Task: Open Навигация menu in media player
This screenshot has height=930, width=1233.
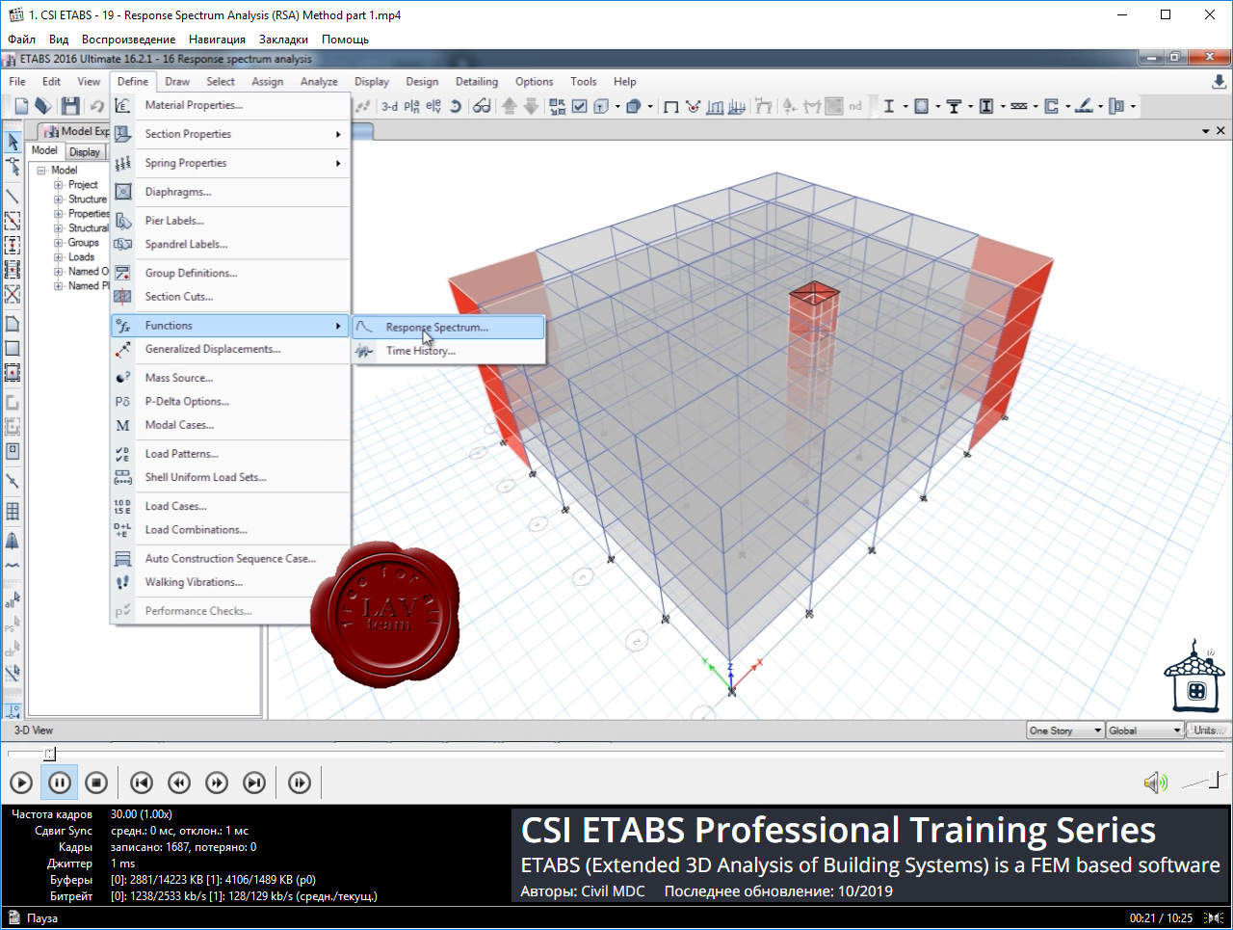Action: pyautogui.click(x=217, y=40)
